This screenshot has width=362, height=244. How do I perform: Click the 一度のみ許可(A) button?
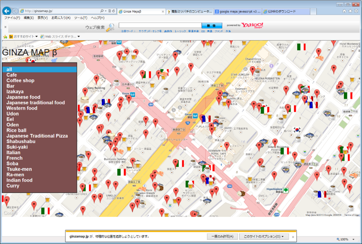pos(223,237)
